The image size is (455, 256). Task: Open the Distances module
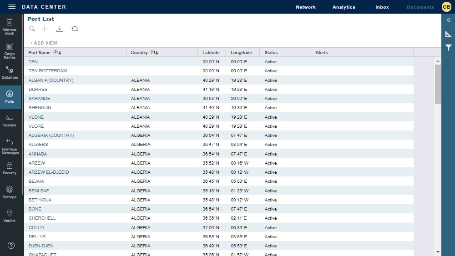10,73
